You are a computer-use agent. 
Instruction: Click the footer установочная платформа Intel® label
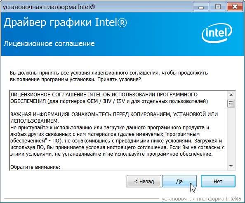201,199
